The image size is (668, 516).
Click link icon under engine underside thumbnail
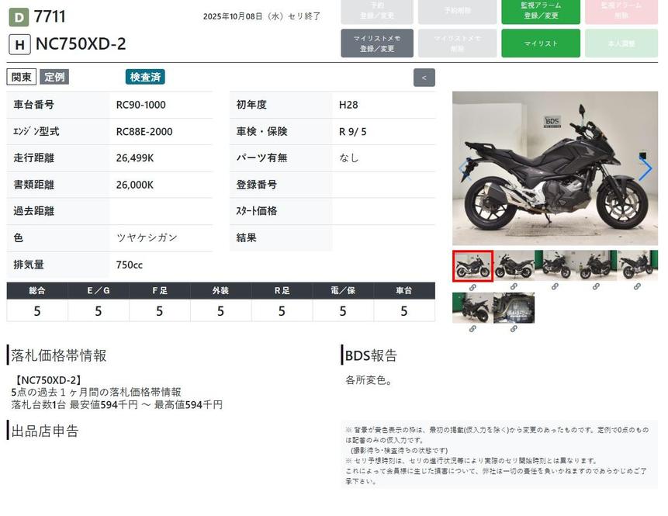click(x=514, y=329)
